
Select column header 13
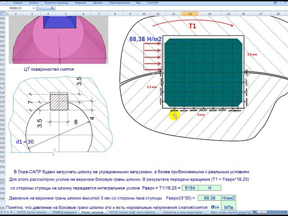[x=190, y=14]
